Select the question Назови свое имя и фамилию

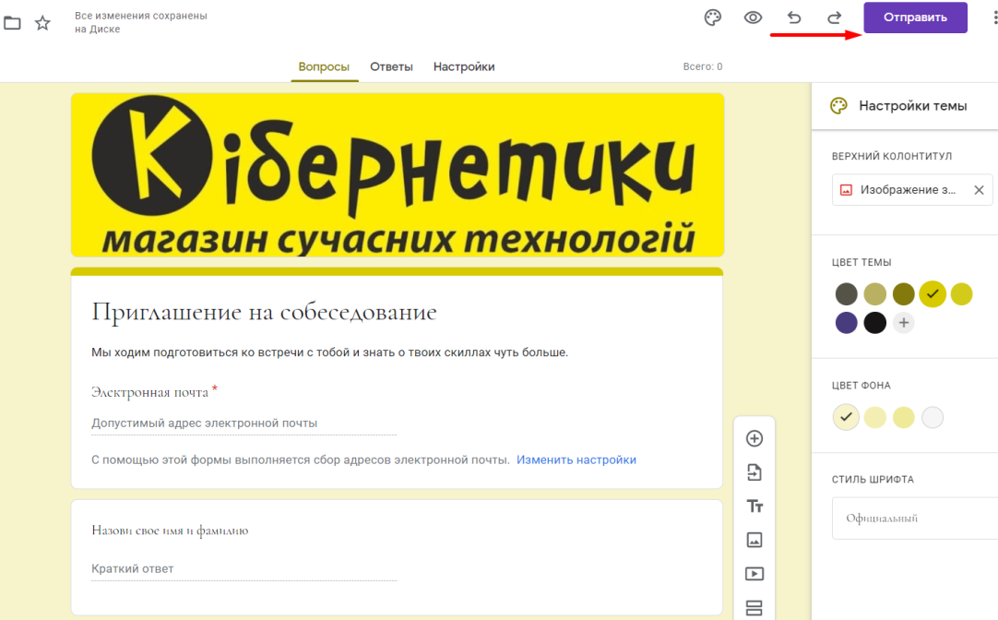click(170, 531)
